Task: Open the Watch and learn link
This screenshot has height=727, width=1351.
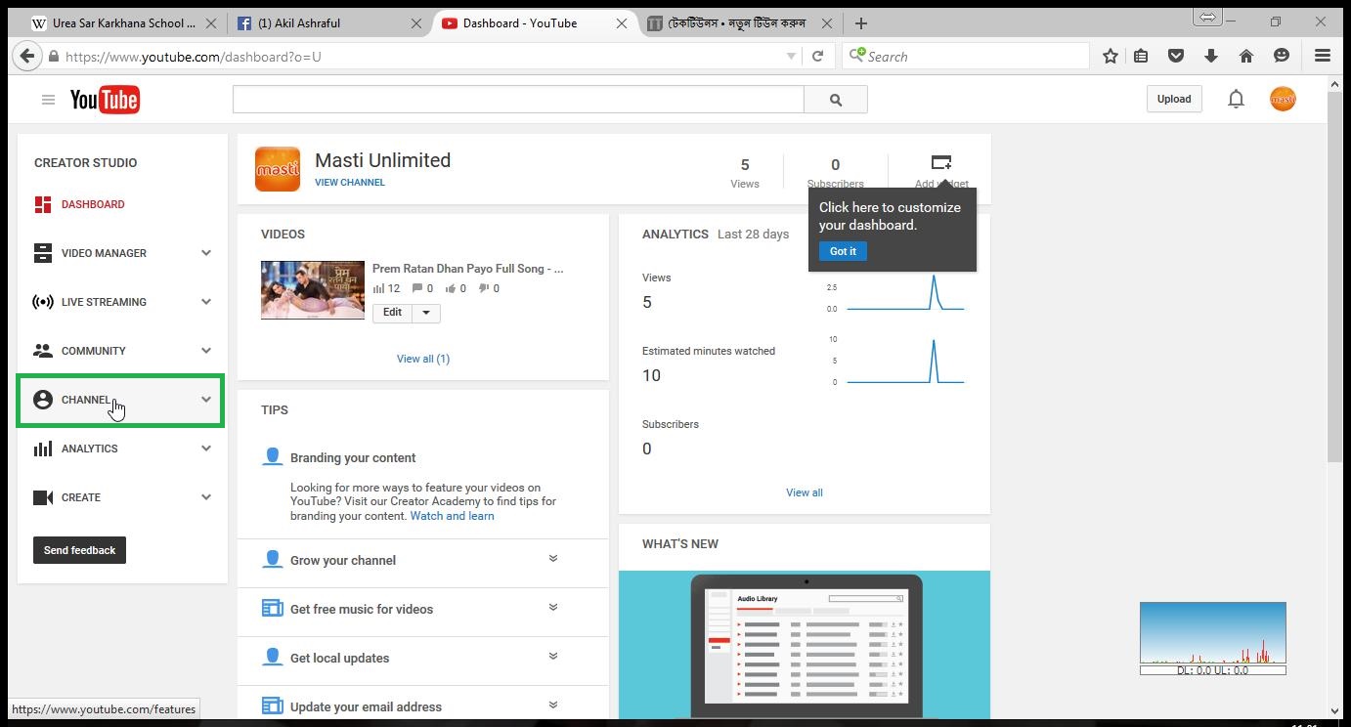Action: pos(453,516)
